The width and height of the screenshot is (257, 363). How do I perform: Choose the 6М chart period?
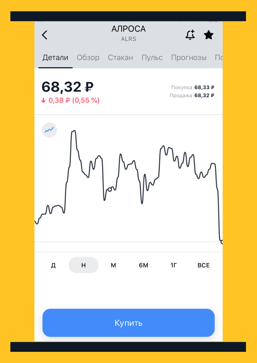pos(143,265)
